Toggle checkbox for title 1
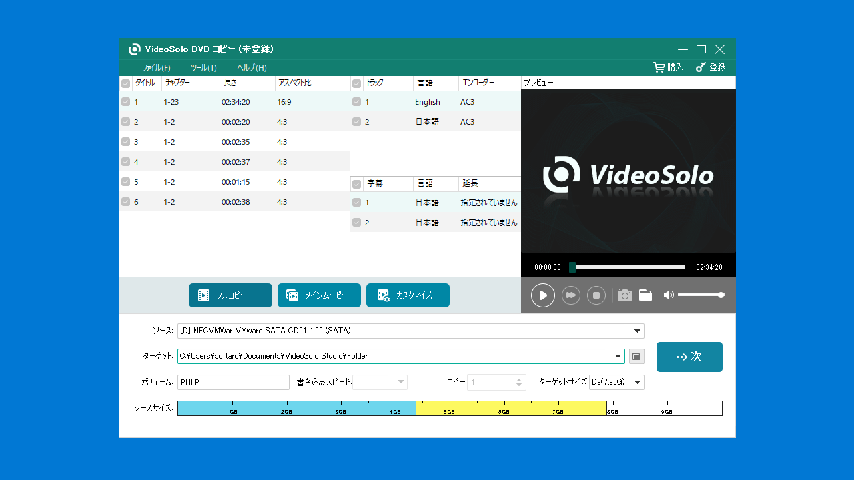 [125, 102]
